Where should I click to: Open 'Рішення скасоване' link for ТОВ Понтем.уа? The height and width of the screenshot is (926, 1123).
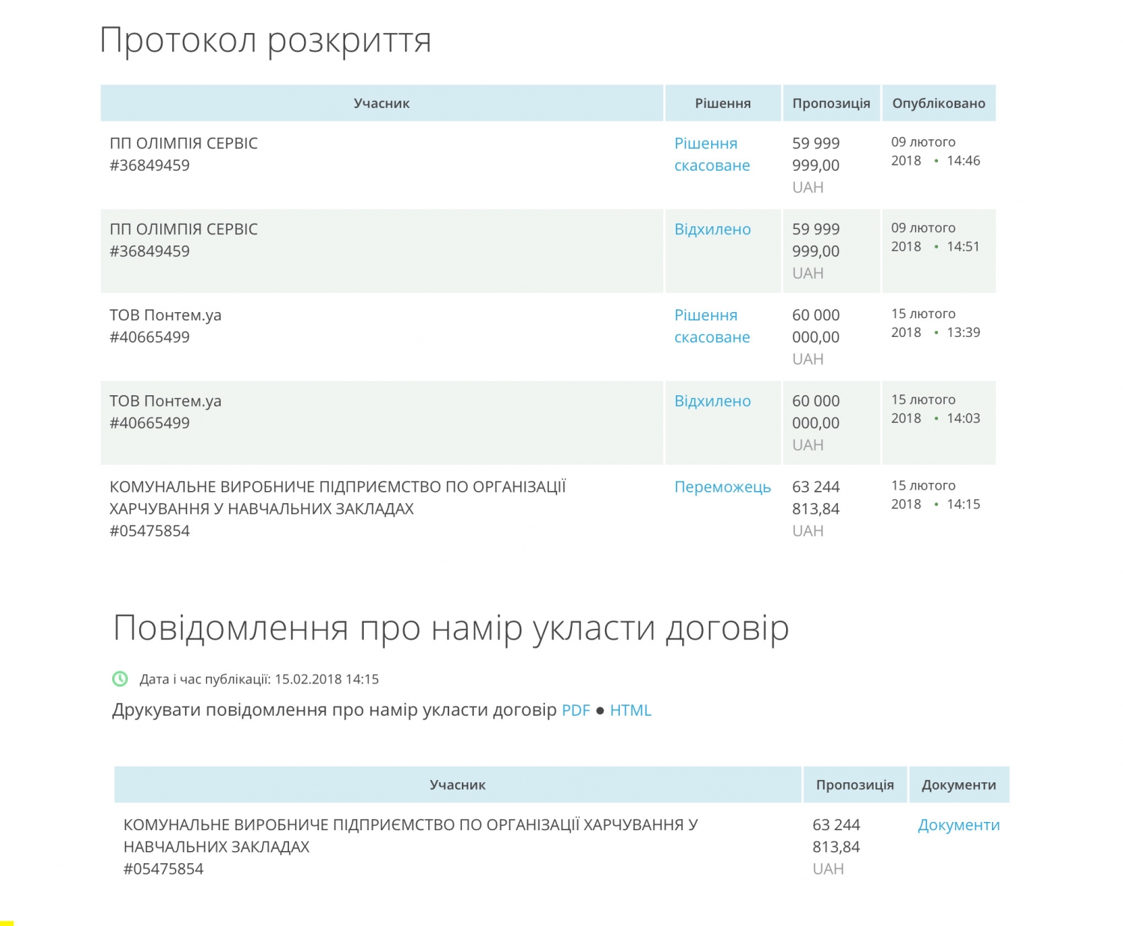point(711,326)
